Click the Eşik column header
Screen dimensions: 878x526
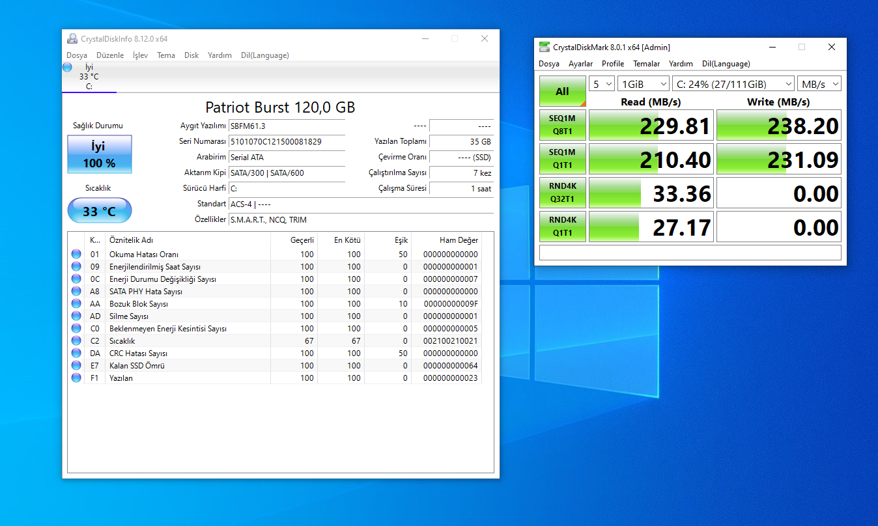[388, 240]
